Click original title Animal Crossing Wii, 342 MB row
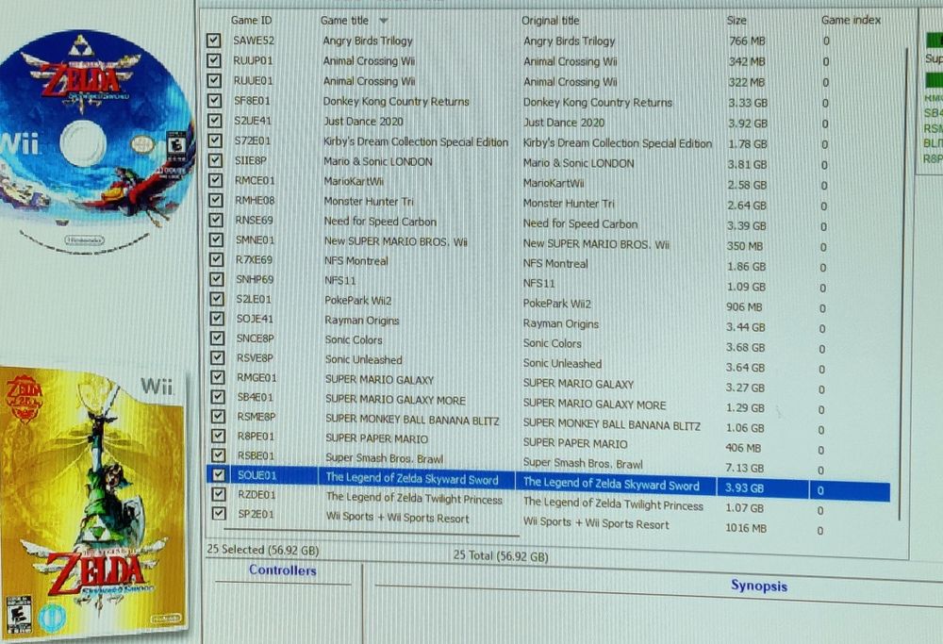This screenshot has height=644, width=943. coord(571,61)
